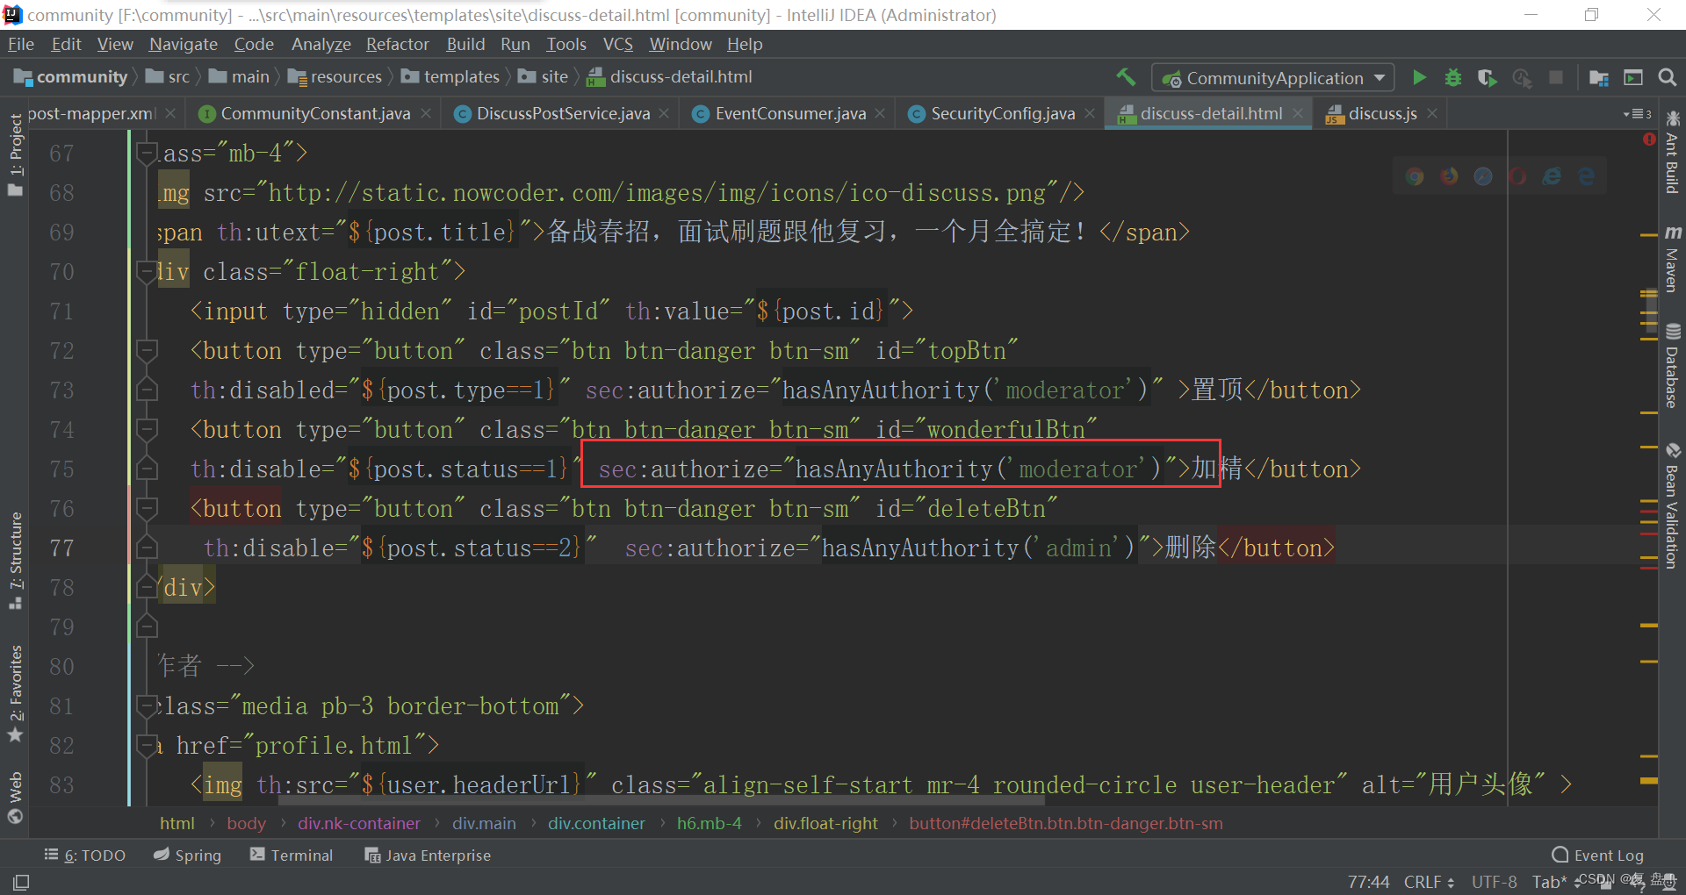Click the Search Everywhere magnifier icon
The width and height of the screenshot is (1686, 895).
pyautogui.click(x=1668, y=77)
